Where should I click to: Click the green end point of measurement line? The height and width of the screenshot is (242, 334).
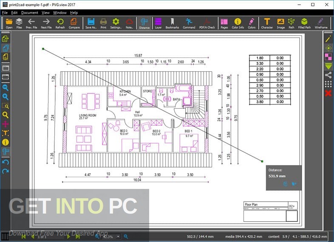(x=262, y=161)
